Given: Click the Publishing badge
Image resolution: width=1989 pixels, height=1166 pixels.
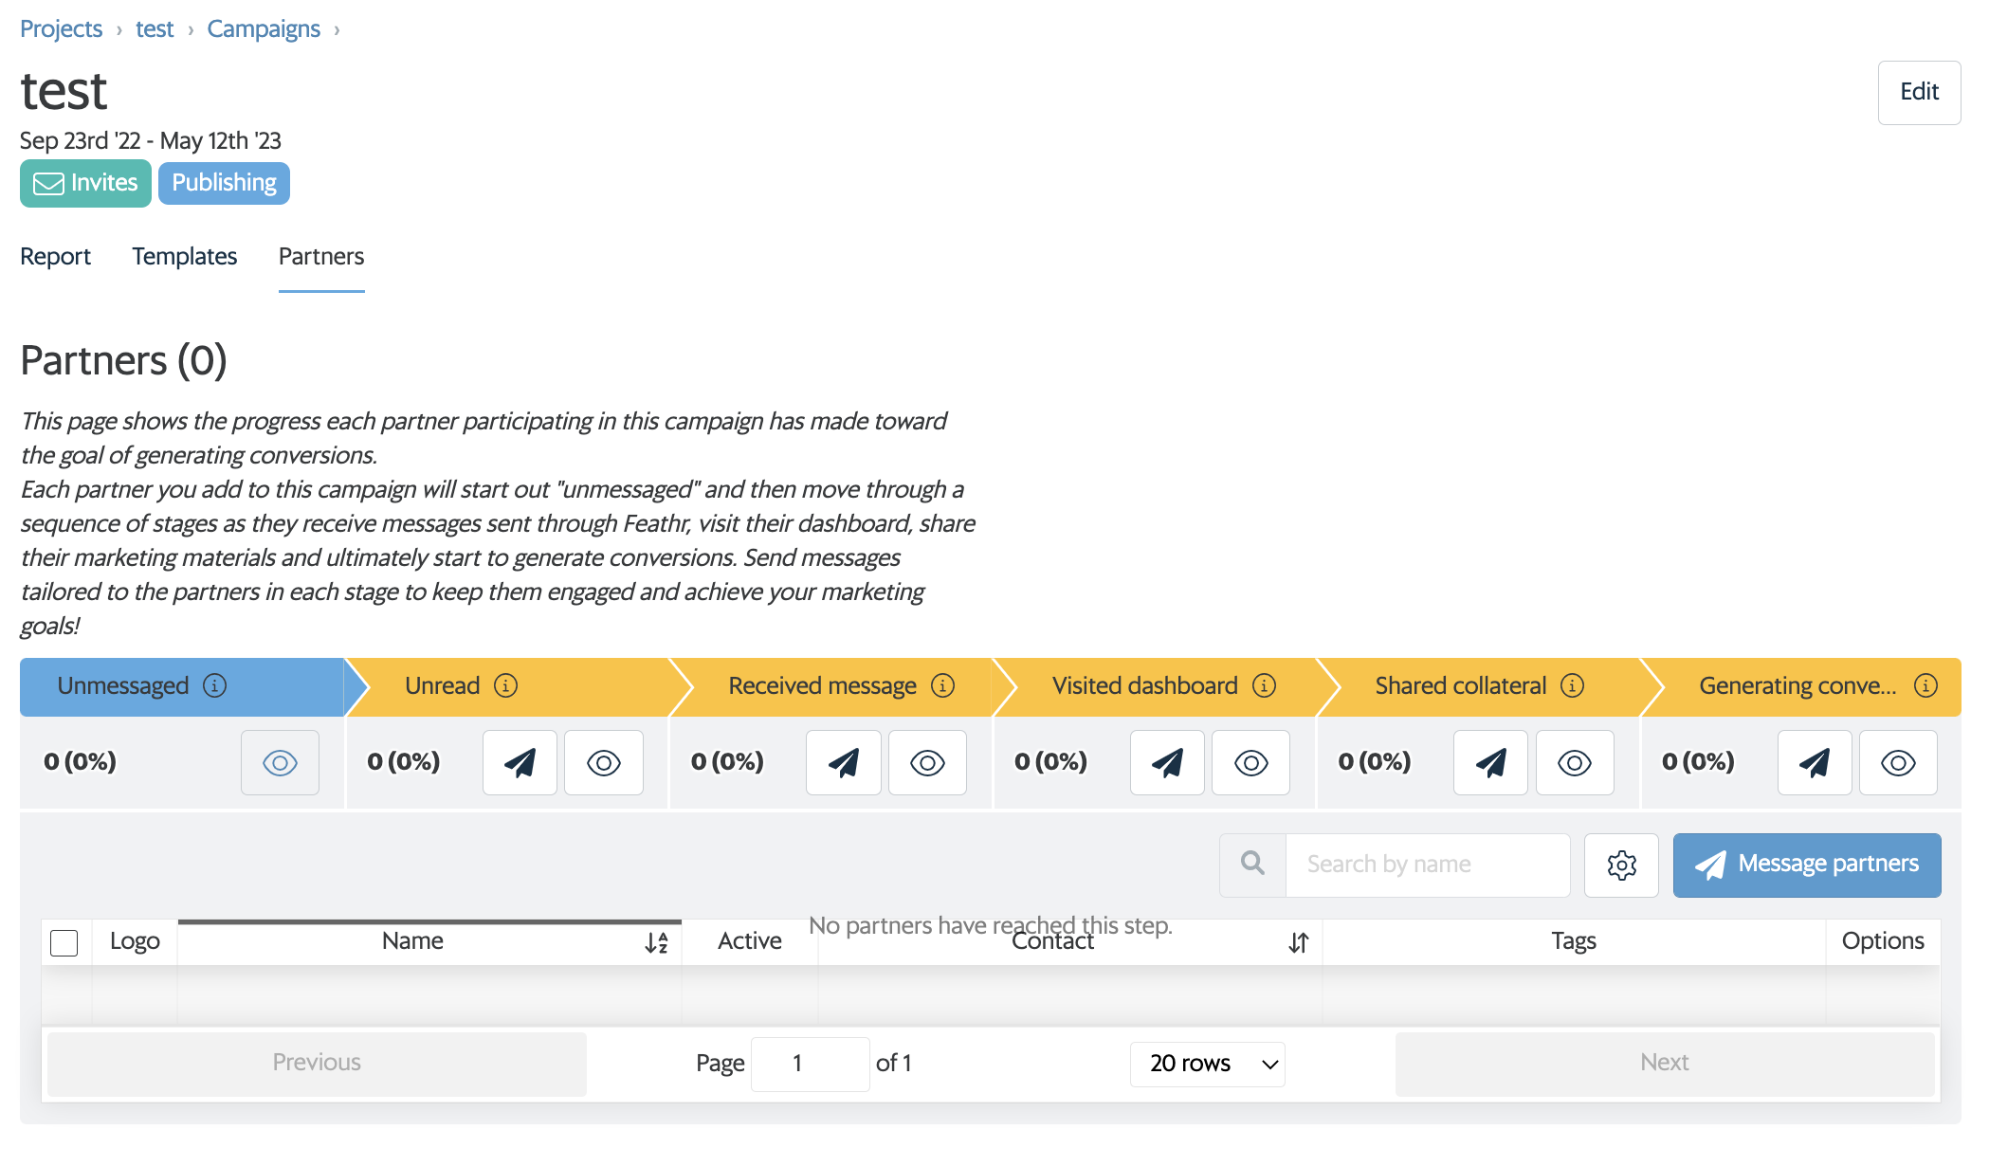Looking at the screenshot, I should coord(224,183).
